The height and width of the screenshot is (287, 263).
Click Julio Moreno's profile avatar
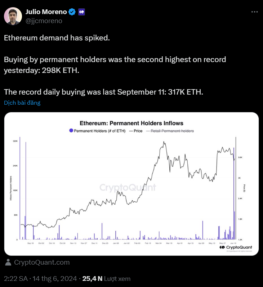(12, 16)
